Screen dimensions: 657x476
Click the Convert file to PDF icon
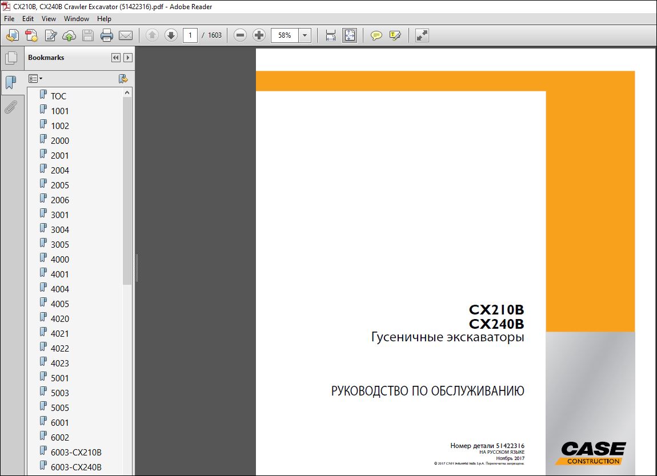pyautogui.click(x=31, y=35)
